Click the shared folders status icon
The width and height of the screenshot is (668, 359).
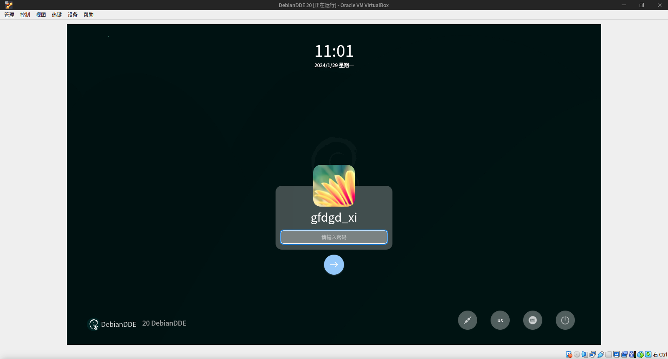(x=608, y=354)
